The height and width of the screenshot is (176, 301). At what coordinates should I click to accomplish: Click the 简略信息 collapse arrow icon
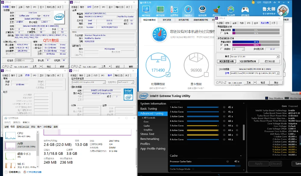click(6, 172)
